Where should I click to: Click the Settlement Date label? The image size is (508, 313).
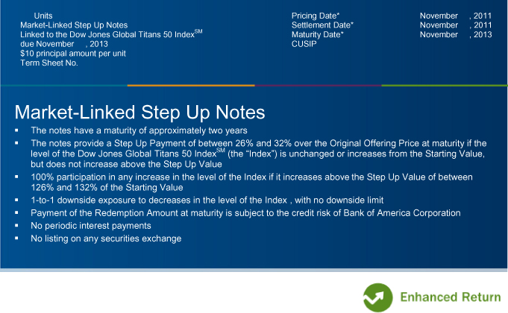[x=322, y=25]
